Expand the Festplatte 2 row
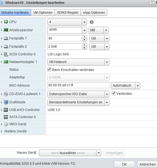This screenshot has height=168, width=157. 1,47
